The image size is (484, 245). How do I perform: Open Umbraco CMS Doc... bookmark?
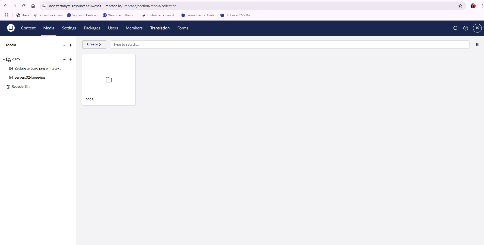tap(237, 15)
